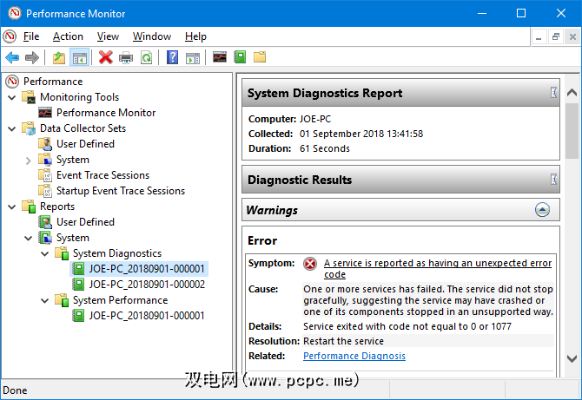
Task: Click the Data Collector Sets folder icon
Action: 29,128
